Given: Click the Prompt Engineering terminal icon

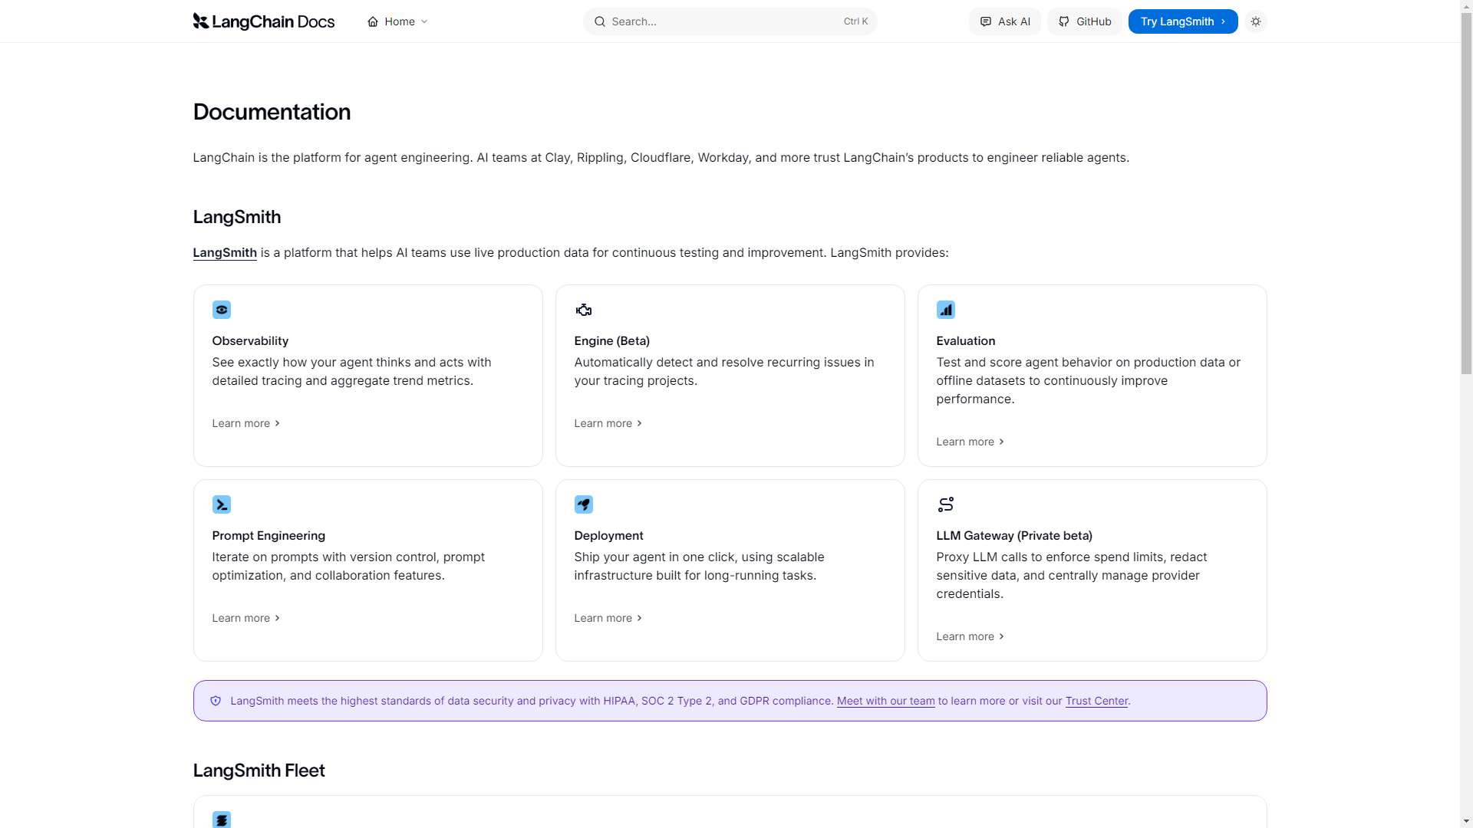Looking at the screenshot, I should click(222, 504).
